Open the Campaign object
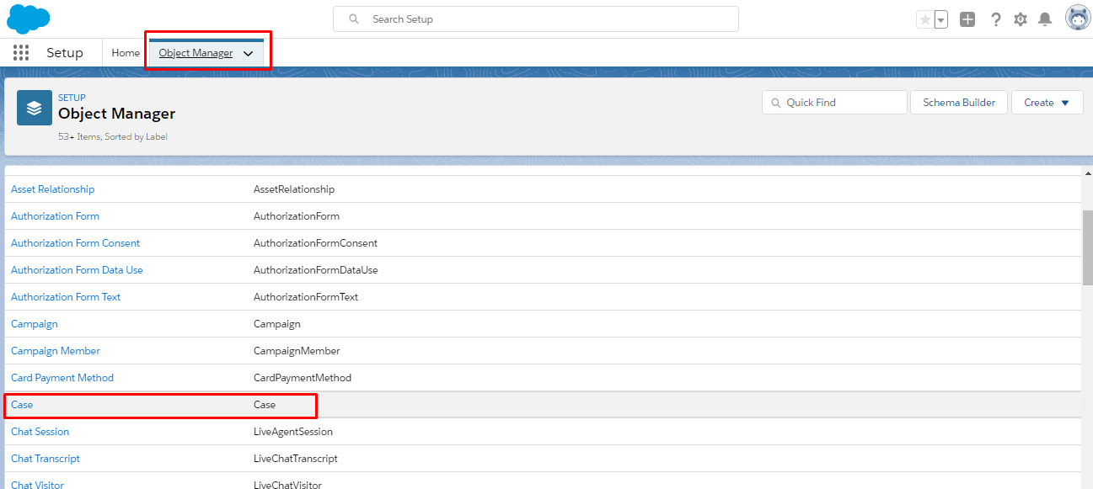The width and height of the screenshot is (1093, 489). (35, 324)
